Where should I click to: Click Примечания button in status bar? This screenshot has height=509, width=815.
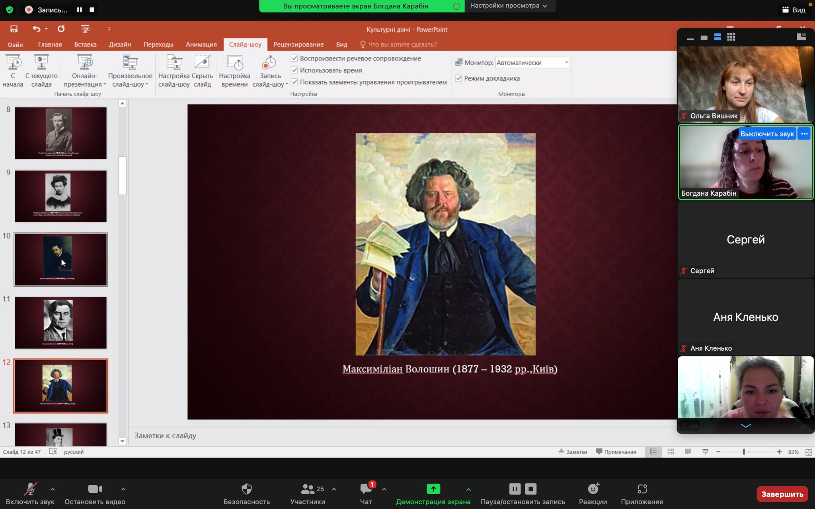(616, 452)
